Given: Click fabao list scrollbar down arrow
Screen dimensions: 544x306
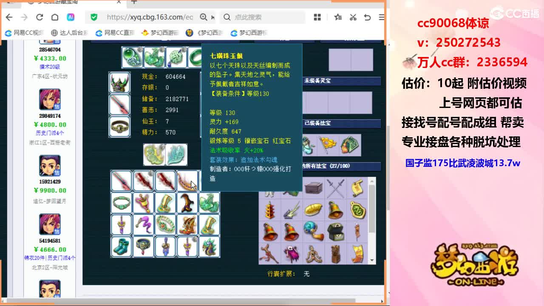Looking at the screenshot, I should (x=372, y=260).
